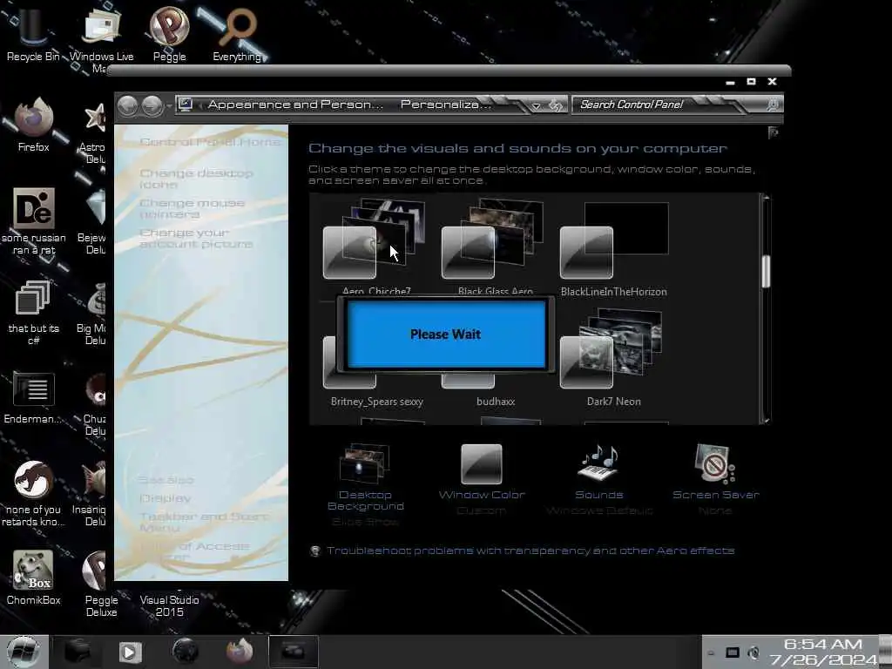This screenshot has width=892, height=669.
Task: Open 'Troubleshoot problems with transparency' link
Action: click(530, 551)
